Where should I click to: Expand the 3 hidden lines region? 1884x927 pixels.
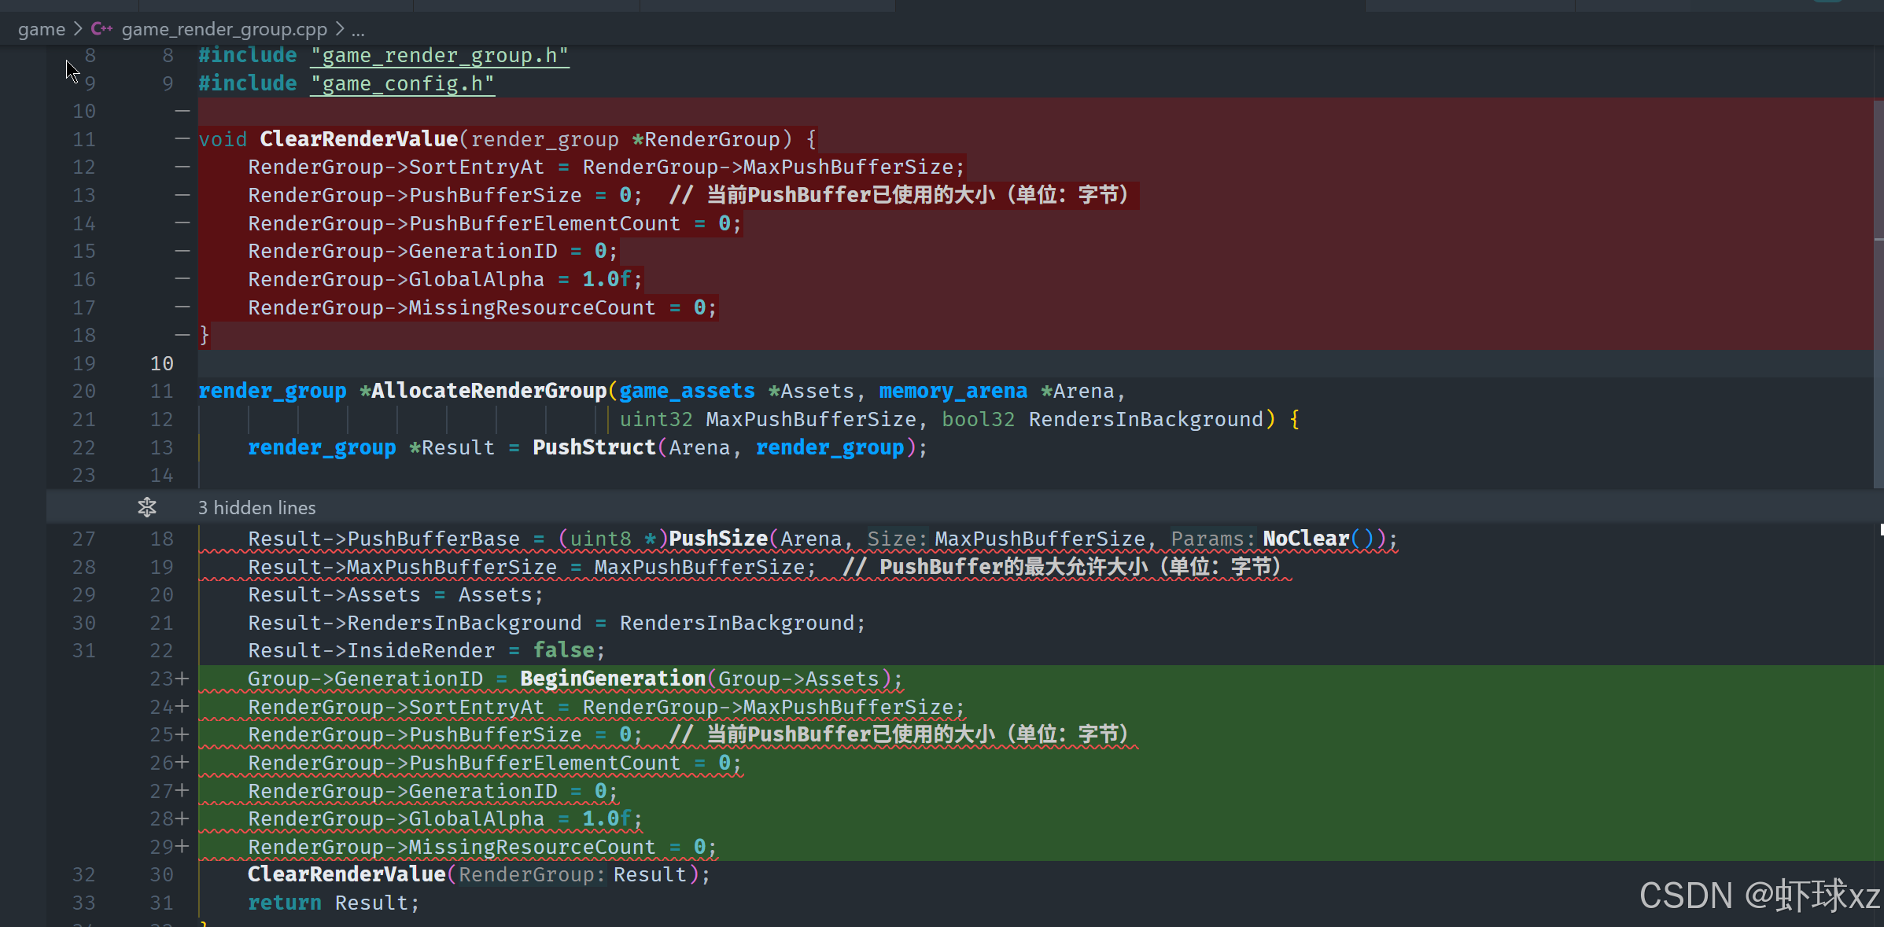click(256, 508)
